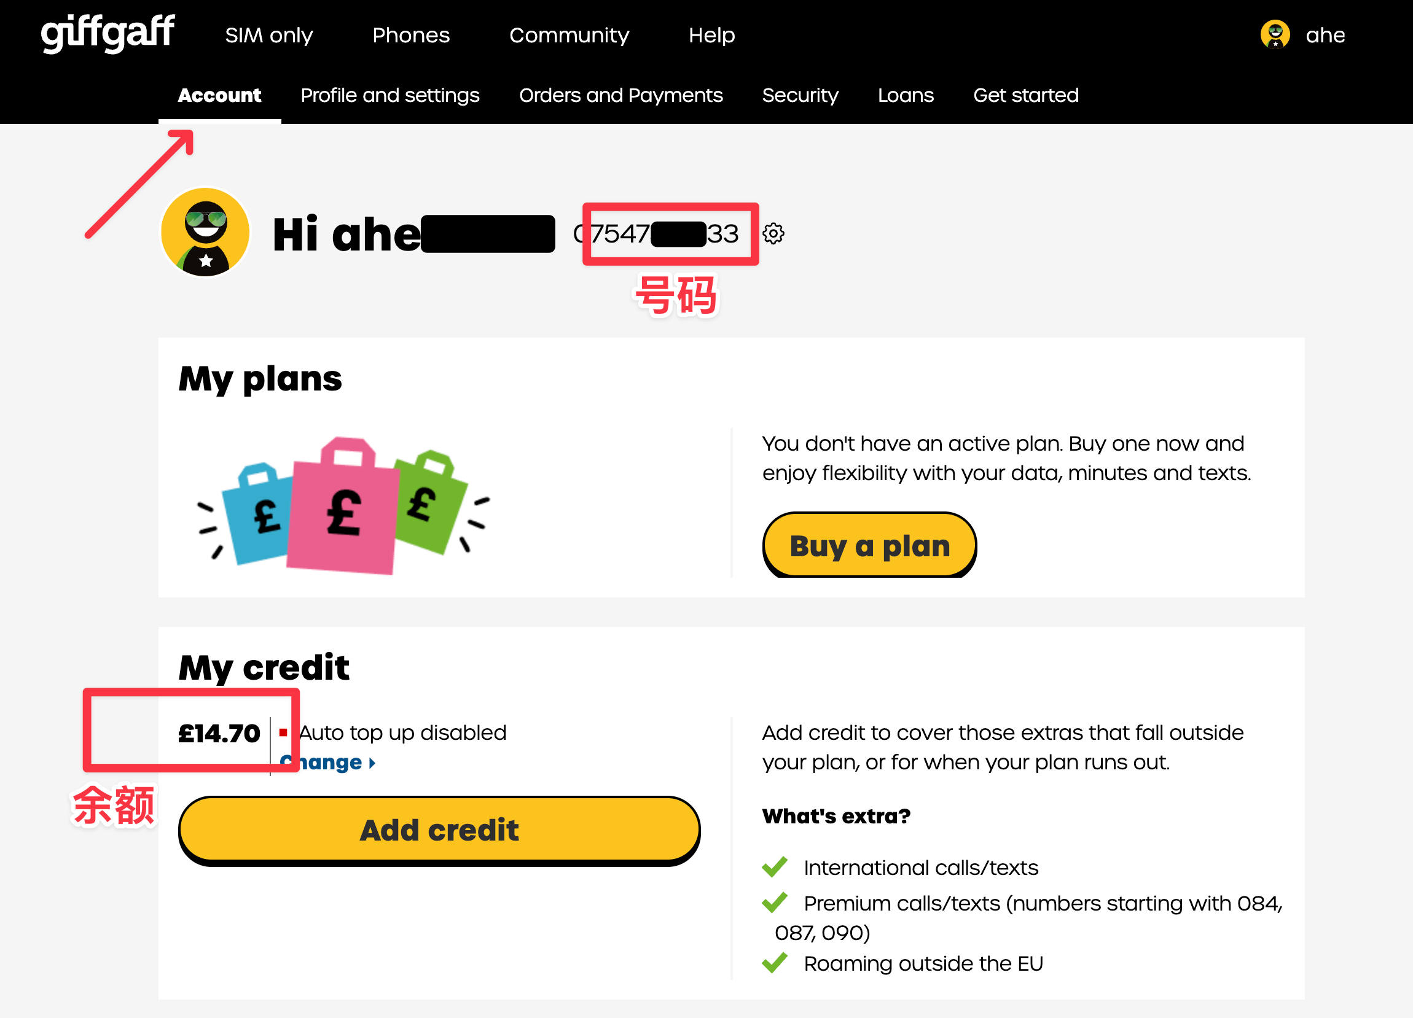Viewport: 1413px width, 1018px height.
Task: Switch to Orders and Payments tab
Action: [620, 95]
